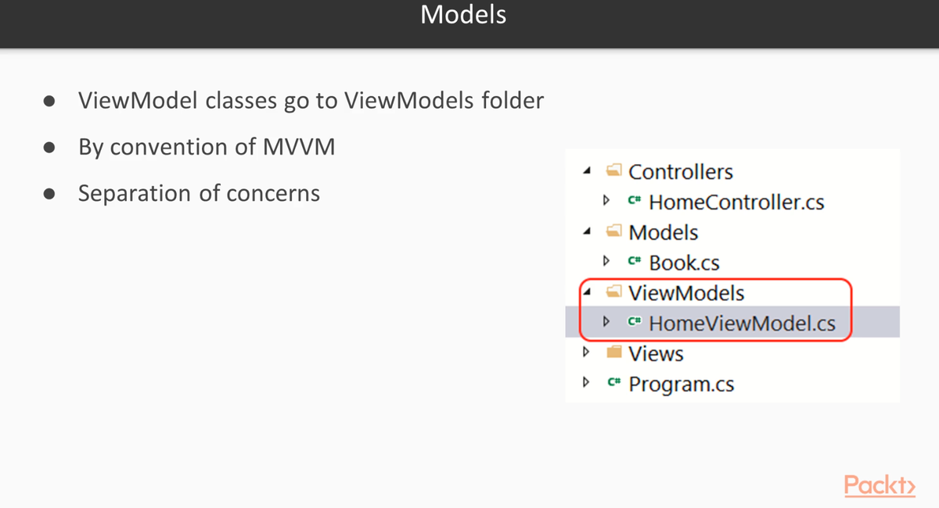Screen dimensions: 939x508
Task: Click the Controllers folder icon
Action: pyautogui.click(x=613, y=171)
